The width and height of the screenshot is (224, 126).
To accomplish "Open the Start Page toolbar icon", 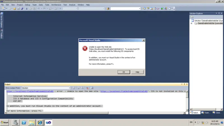I will click(x=162, y=9).
